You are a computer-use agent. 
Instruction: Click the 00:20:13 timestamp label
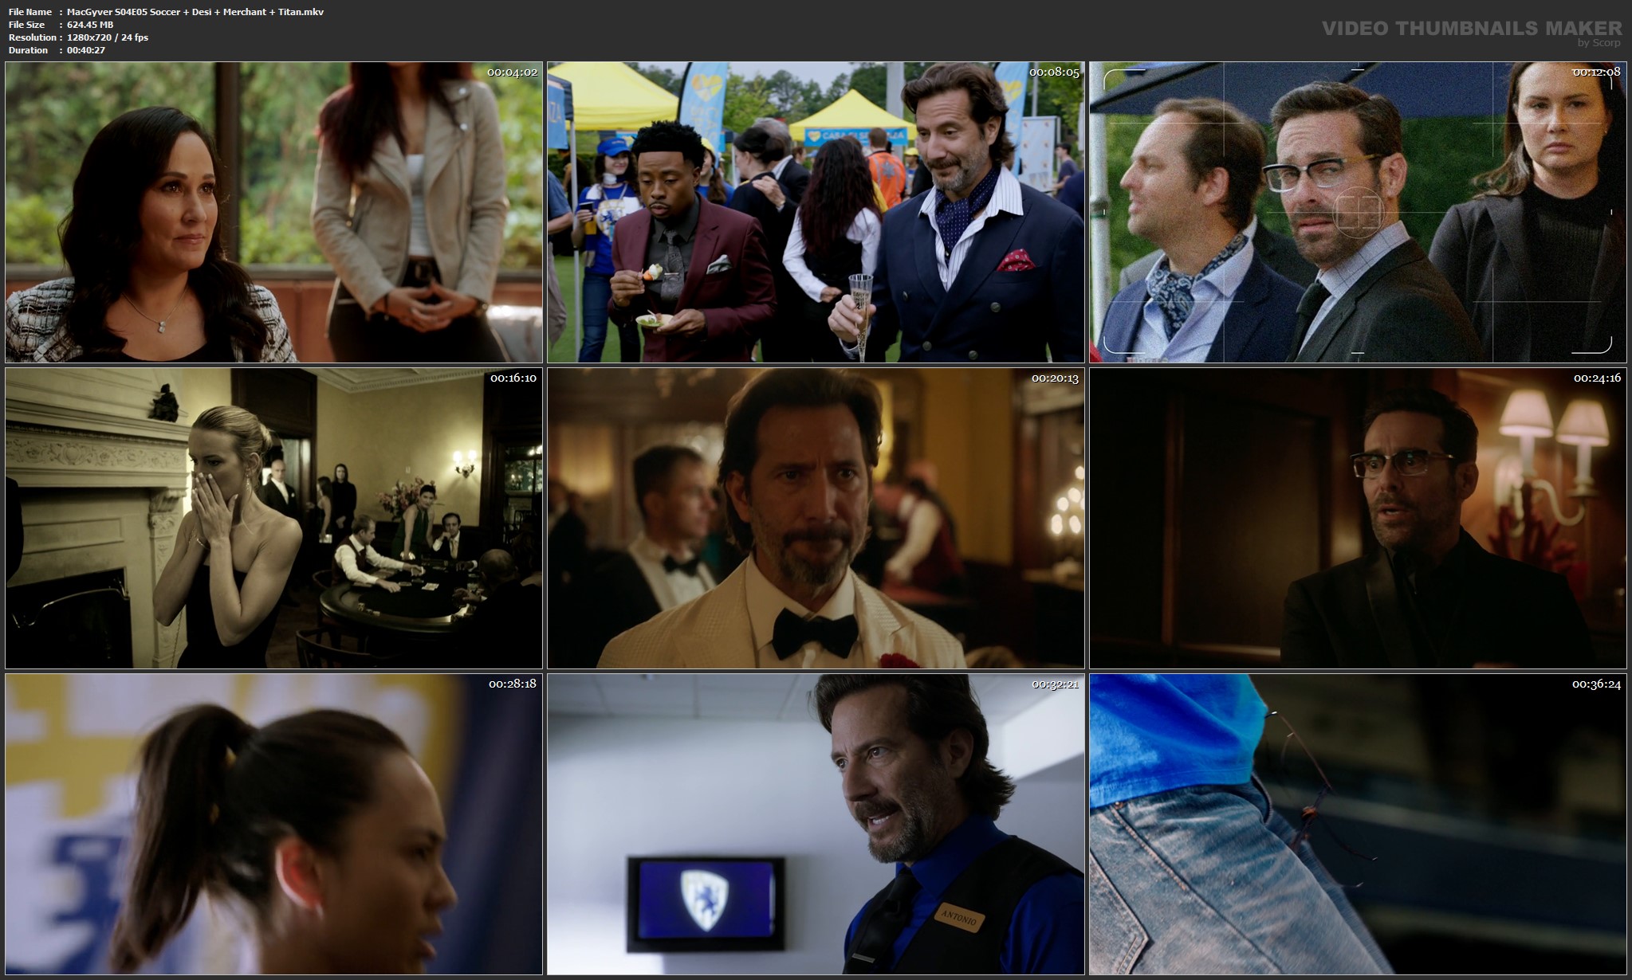1055,378
